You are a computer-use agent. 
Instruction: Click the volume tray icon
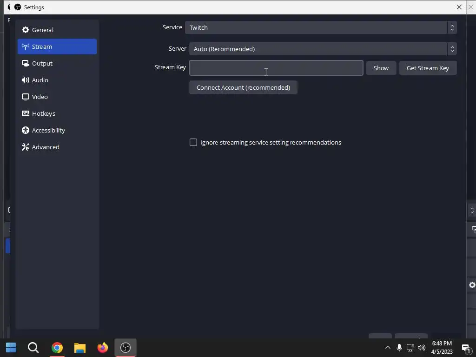click(x=422, y=348)
